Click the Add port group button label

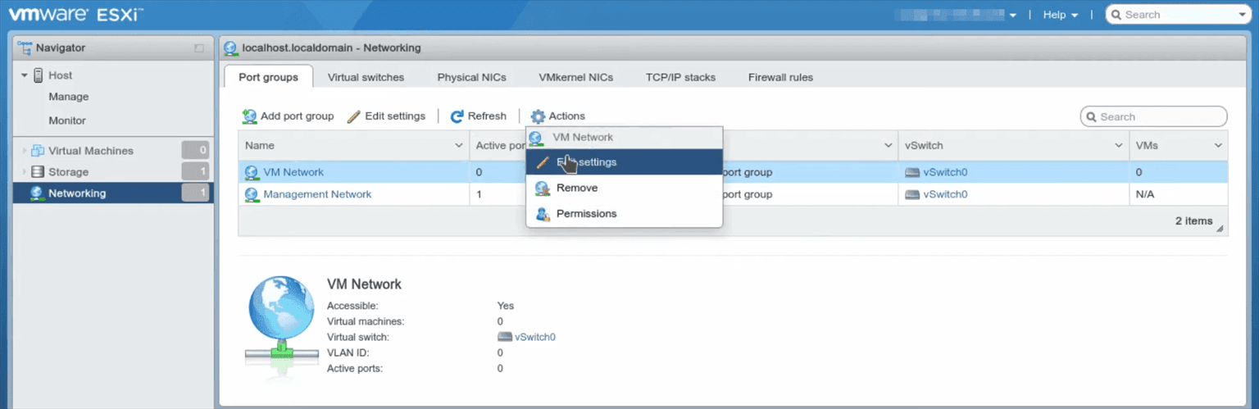coord(297,116)
